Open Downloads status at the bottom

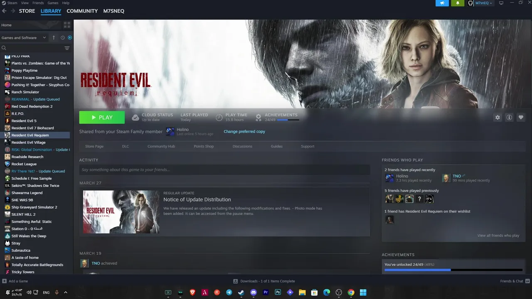pos(264,281)
